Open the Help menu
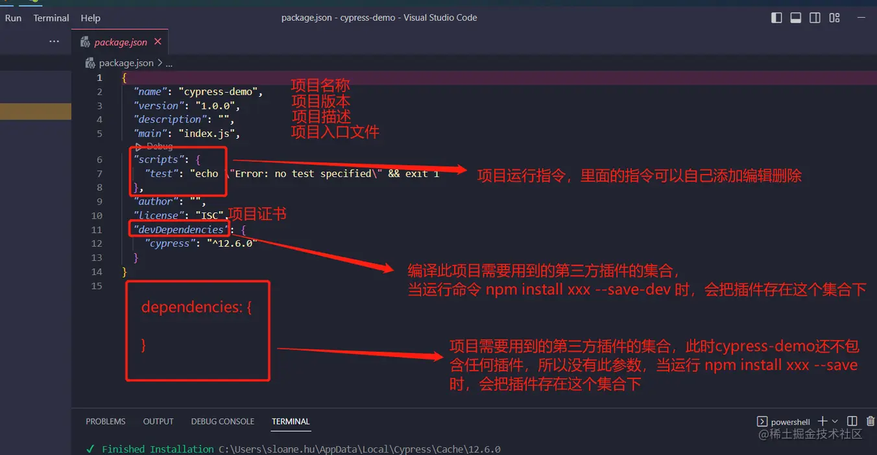Image resolution: width=877 pixels, height=455 pixels. (x=91, y=18)
